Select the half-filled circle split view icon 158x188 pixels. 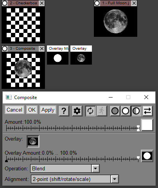(136, 111)
